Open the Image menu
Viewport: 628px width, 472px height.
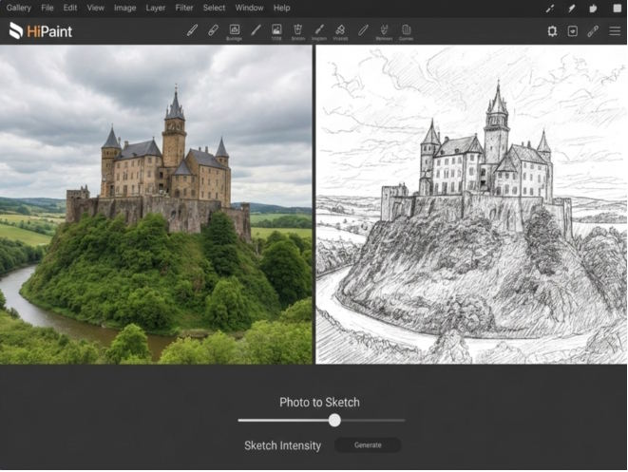point(125,8)
